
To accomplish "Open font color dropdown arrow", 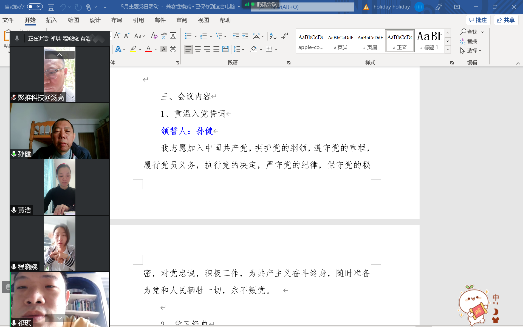I will pos(156,49).
